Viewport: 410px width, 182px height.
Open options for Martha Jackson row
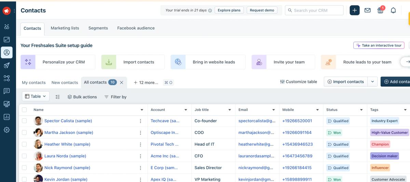pyautogui.click(x=140, y=133)
